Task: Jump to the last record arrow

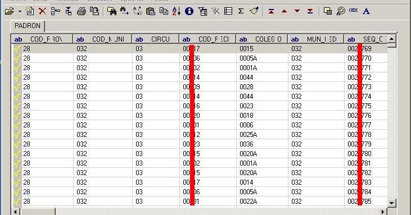Action: pyautogui.click(x=310, y=11)
